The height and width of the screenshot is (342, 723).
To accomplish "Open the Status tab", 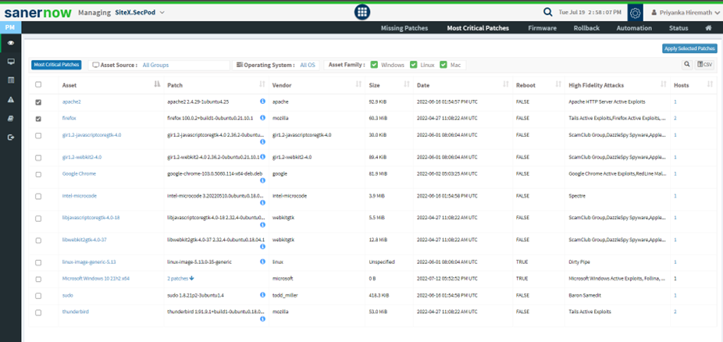I will tap(678, 28).
